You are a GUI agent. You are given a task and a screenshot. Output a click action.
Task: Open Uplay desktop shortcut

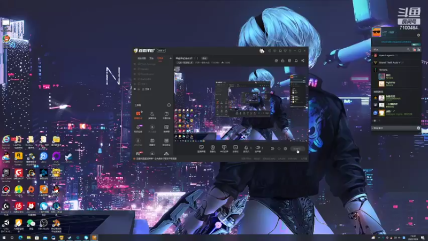click(x=44, y=157)
